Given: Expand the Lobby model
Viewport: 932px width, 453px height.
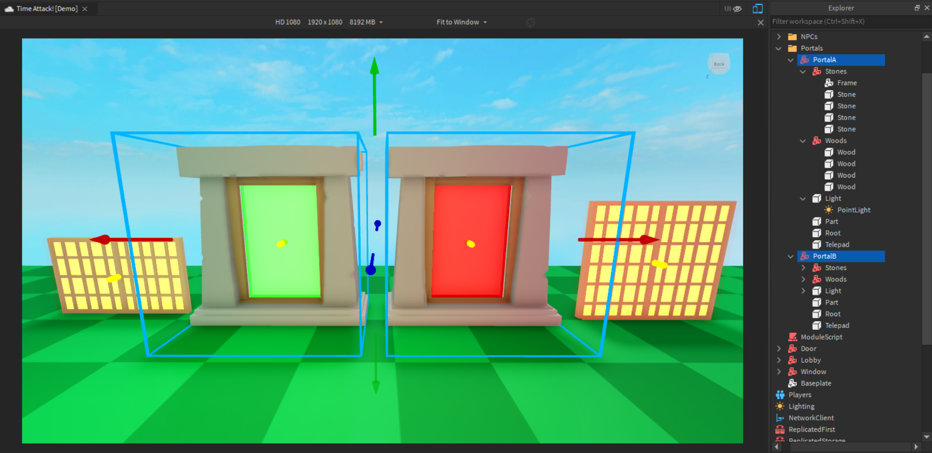Looking at the screenshot, I should (779, 360).
